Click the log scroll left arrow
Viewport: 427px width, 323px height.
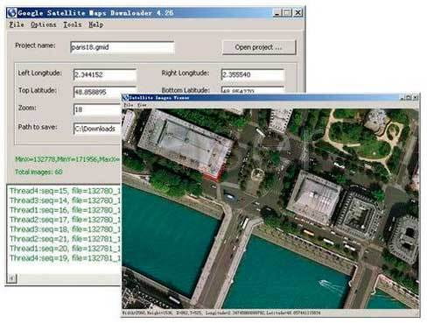[x=11, y=278]
